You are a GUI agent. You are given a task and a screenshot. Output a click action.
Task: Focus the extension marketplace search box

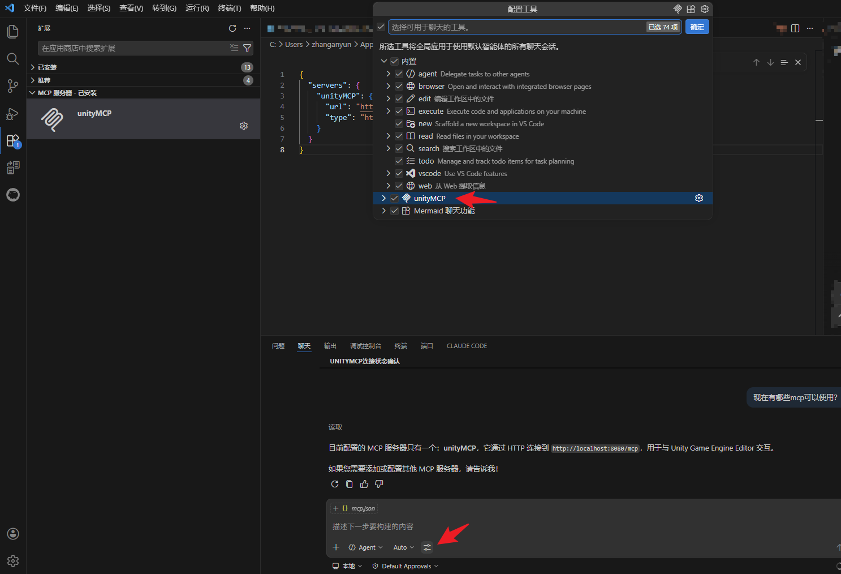pyautogui.click(x=134, y=48)
